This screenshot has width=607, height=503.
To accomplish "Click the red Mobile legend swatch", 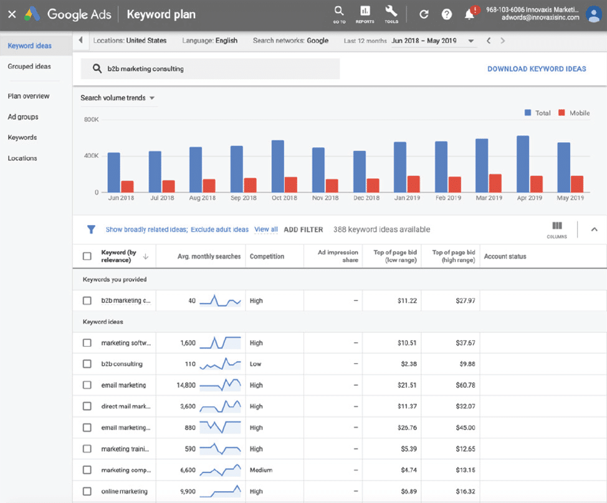I will click(562, 113).
